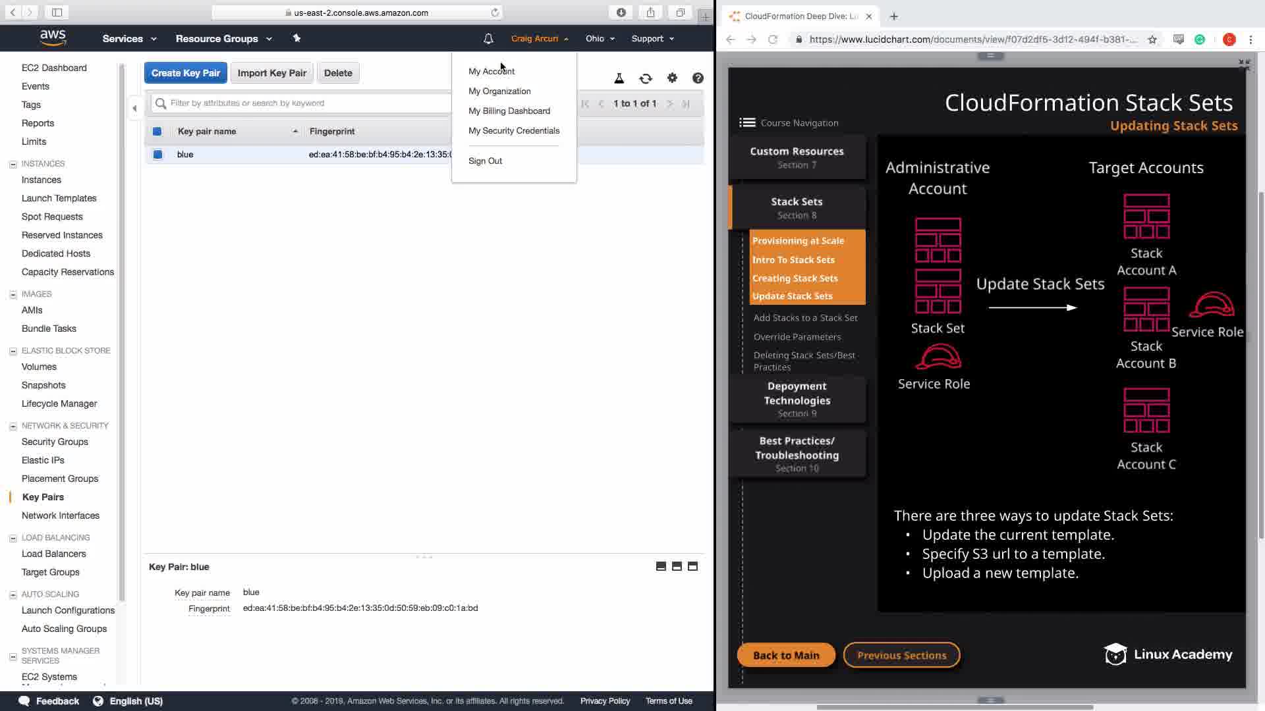This screenshot has width=1265, height=711.
Task: Choose Sign Out from account menu
Action: (x=485, y=161)
